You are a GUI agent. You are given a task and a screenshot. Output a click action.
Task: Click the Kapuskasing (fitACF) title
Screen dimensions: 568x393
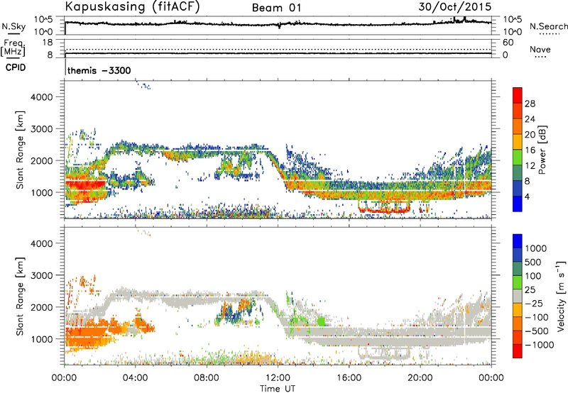(132, 6)
